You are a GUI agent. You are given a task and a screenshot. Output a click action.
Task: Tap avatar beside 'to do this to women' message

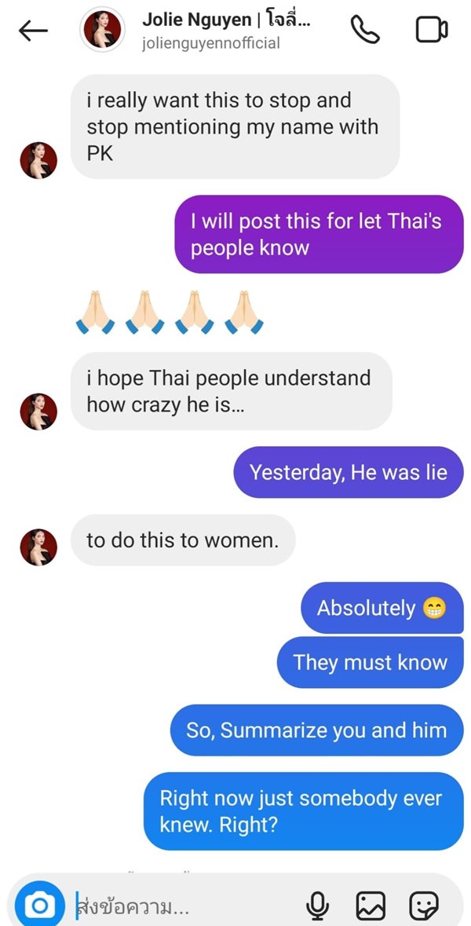tap(38, 547)
